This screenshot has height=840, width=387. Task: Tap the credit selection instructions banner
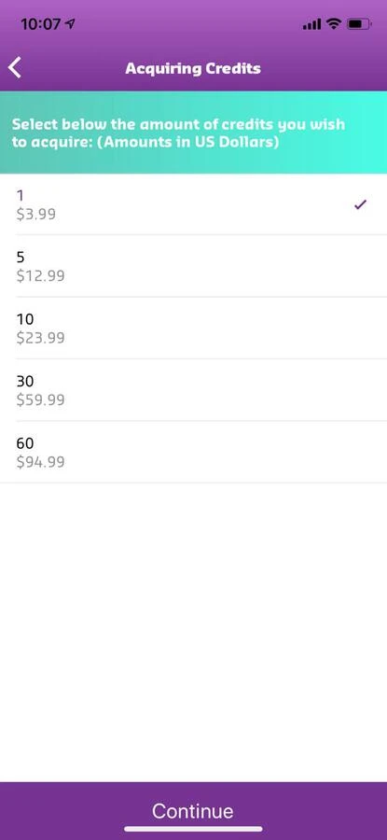pyautogui.click(x=193, y=133)
